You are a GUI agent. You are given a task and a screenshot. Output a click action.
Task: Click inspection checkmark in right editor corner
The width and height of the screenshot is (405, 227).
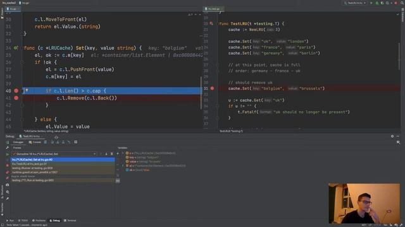pos(398,14)
